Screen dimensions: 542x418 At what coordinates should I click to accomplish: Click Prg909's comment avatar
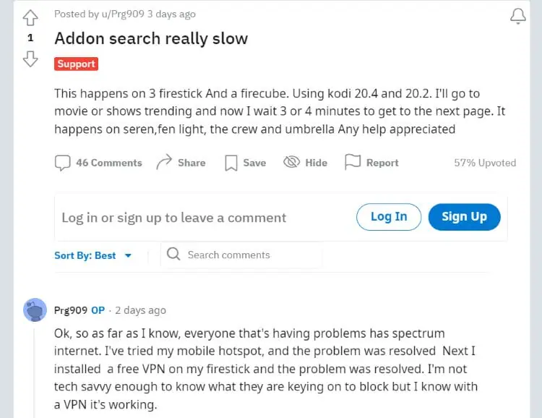coord(35,310)
